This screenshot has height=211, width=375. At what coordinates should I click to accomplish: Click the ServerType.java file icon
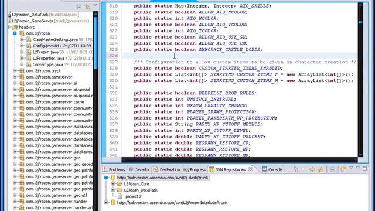(x=29, y=64)
